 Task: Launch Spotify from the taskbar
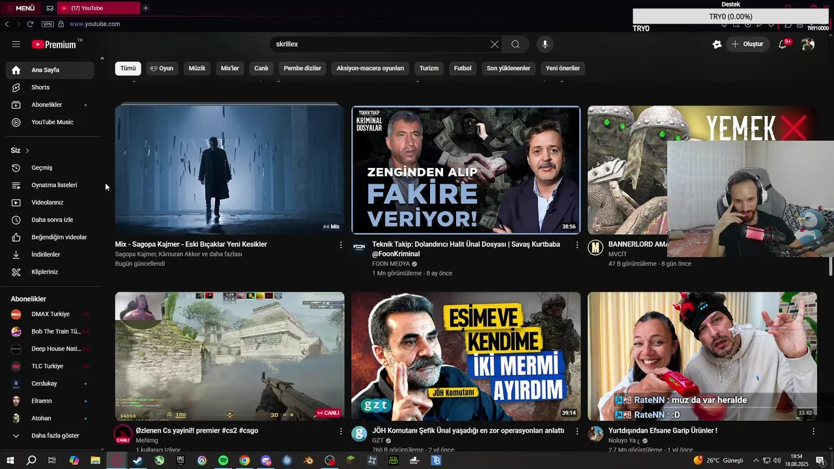(223, 461)
